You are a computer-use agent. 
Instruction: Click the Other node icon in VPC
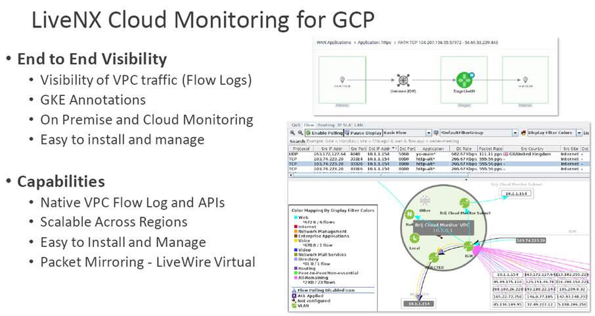(425, 201)
